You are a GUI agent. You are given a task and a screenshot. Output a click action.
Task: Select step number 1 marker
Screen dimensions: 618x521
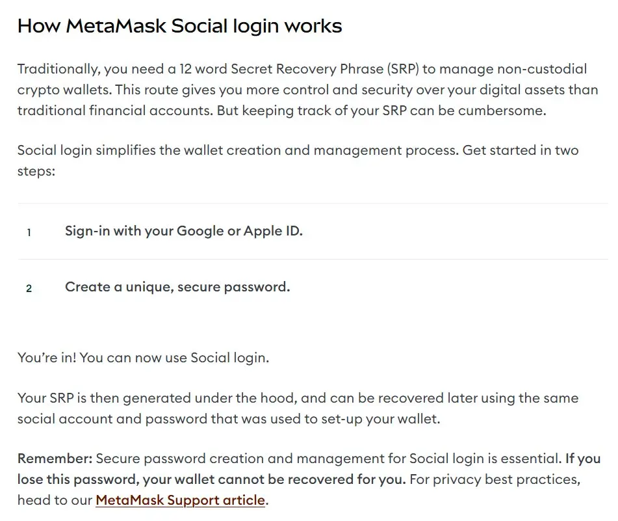29,232
